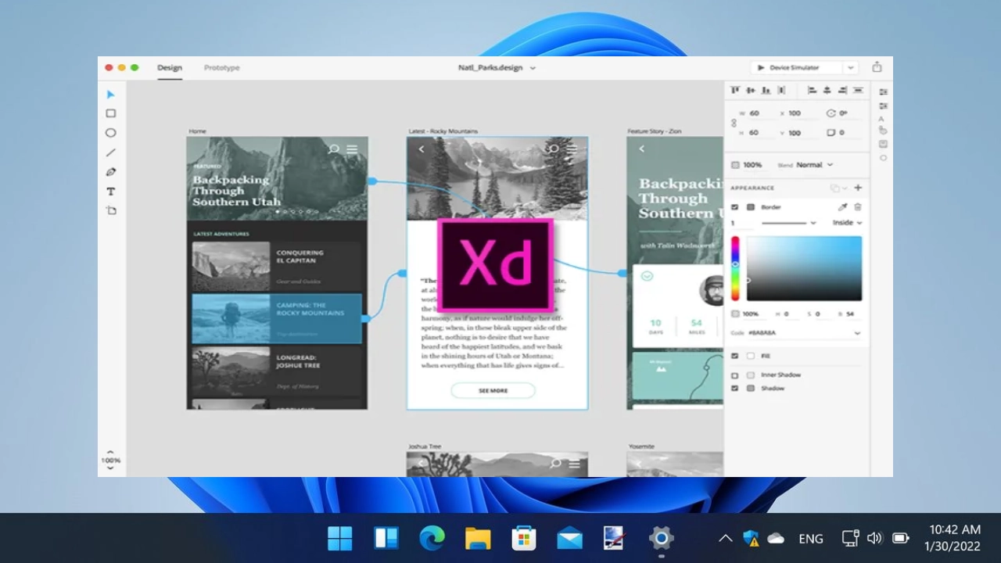The image size is (1001, 563).
Task: Click the Device Simulator play button
Action: [761, 68]
